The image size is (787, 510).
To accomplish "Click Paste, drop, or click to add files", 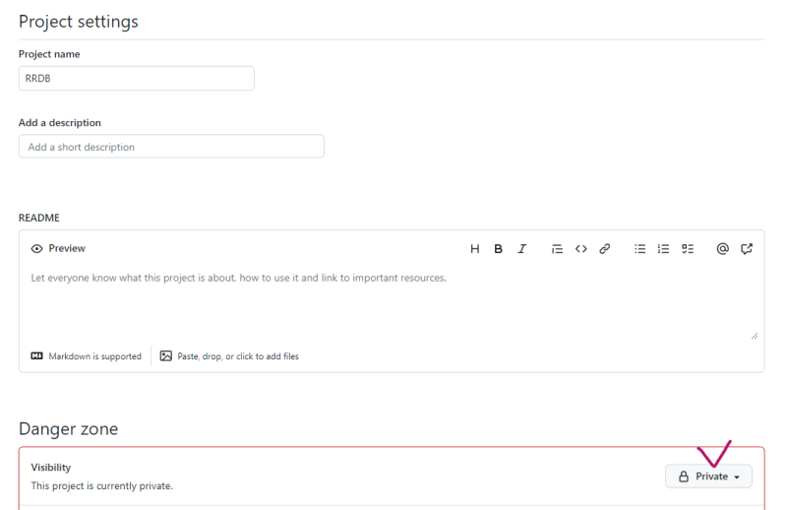I will pyautogui.click(x=237, y=356).
